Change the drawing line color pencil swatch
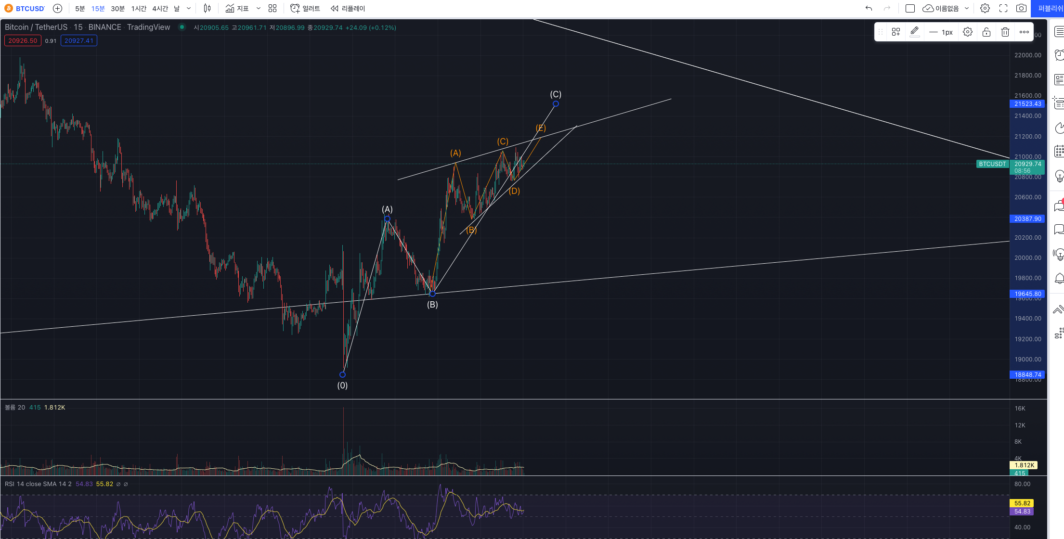Viewport: 1064px width, 539px height. [915, 32]
